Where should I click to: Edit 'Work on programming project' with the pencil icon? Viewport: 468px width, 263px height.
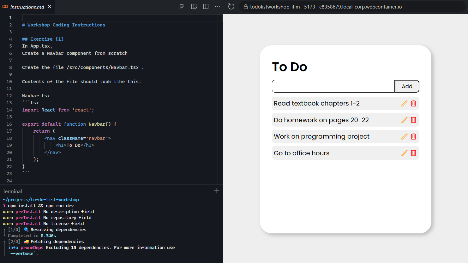coord(404,136)
